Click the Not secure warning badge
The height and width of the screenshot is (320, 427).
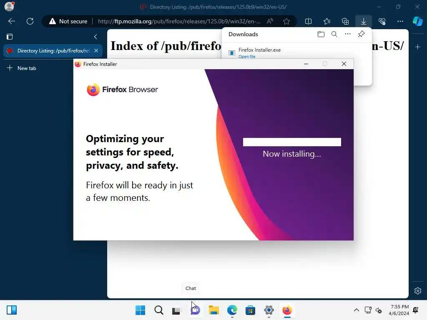tap(68, 21)
